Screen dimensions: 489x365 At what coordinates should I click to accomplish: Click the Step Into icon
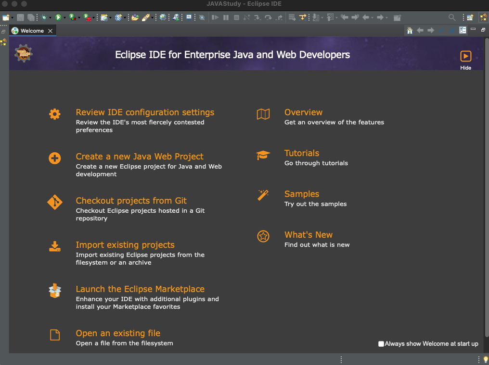click(257, 17)
